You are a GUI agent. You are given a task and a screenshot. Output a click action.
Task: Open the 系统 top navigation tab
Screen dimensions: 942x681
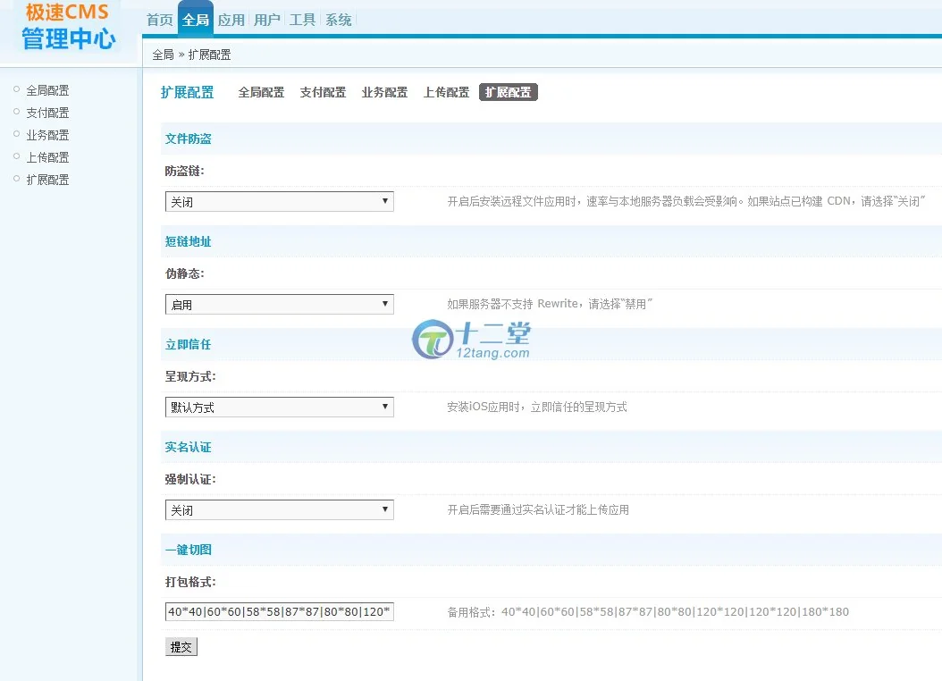(339, 20)
